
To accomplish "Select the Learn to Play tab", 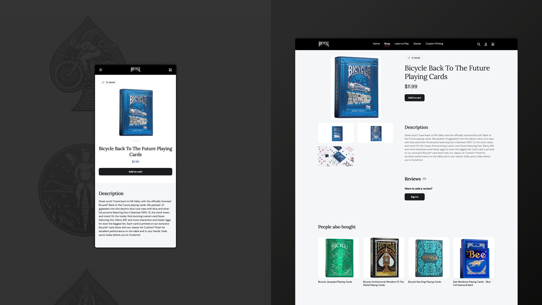I will click(x=402, y=44).
